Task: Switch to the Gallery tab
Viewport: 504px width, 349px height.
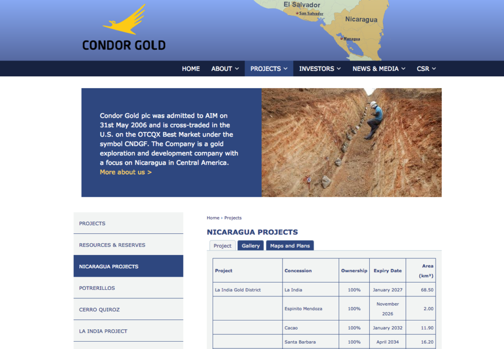Action: tap(251, 246)
